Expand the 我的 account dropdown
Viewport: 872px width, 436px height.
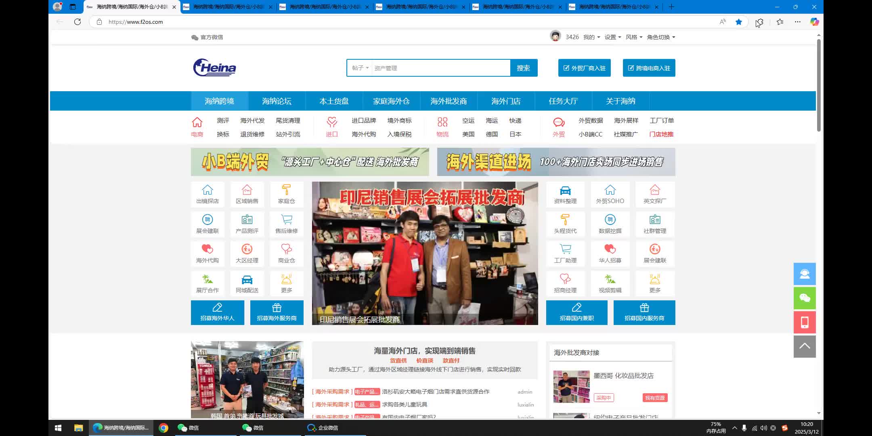[x=591, y=37]
